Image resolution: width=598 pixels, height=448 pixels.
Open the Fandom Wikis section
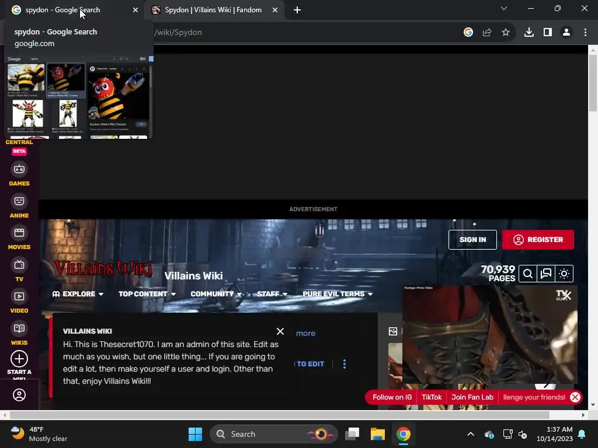[19, 334]
